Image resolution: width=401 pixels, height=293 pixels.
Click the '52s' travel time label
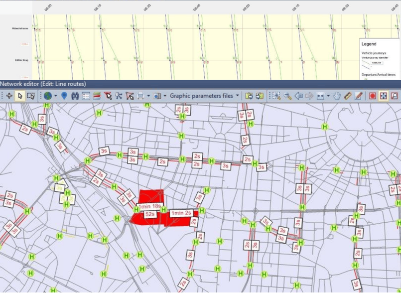tap(150, 214)
